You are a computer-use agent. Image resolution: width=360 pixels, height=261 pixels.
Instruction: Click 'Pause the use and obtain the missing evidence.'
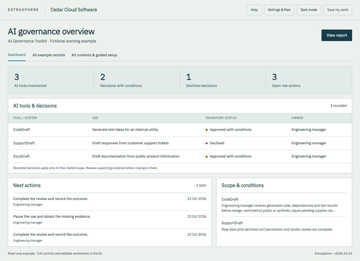click(52, 217)
